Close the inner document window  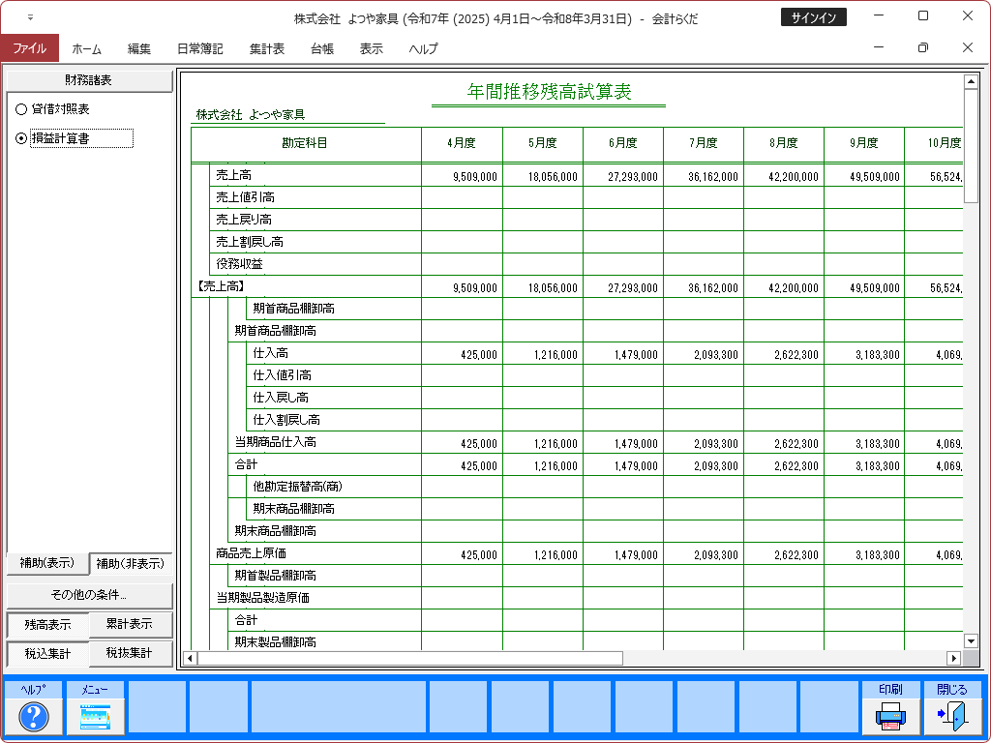(x=967, y=47)
